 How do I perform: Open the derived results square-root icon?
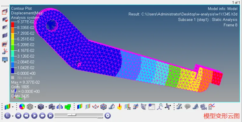tap(127, 107)
